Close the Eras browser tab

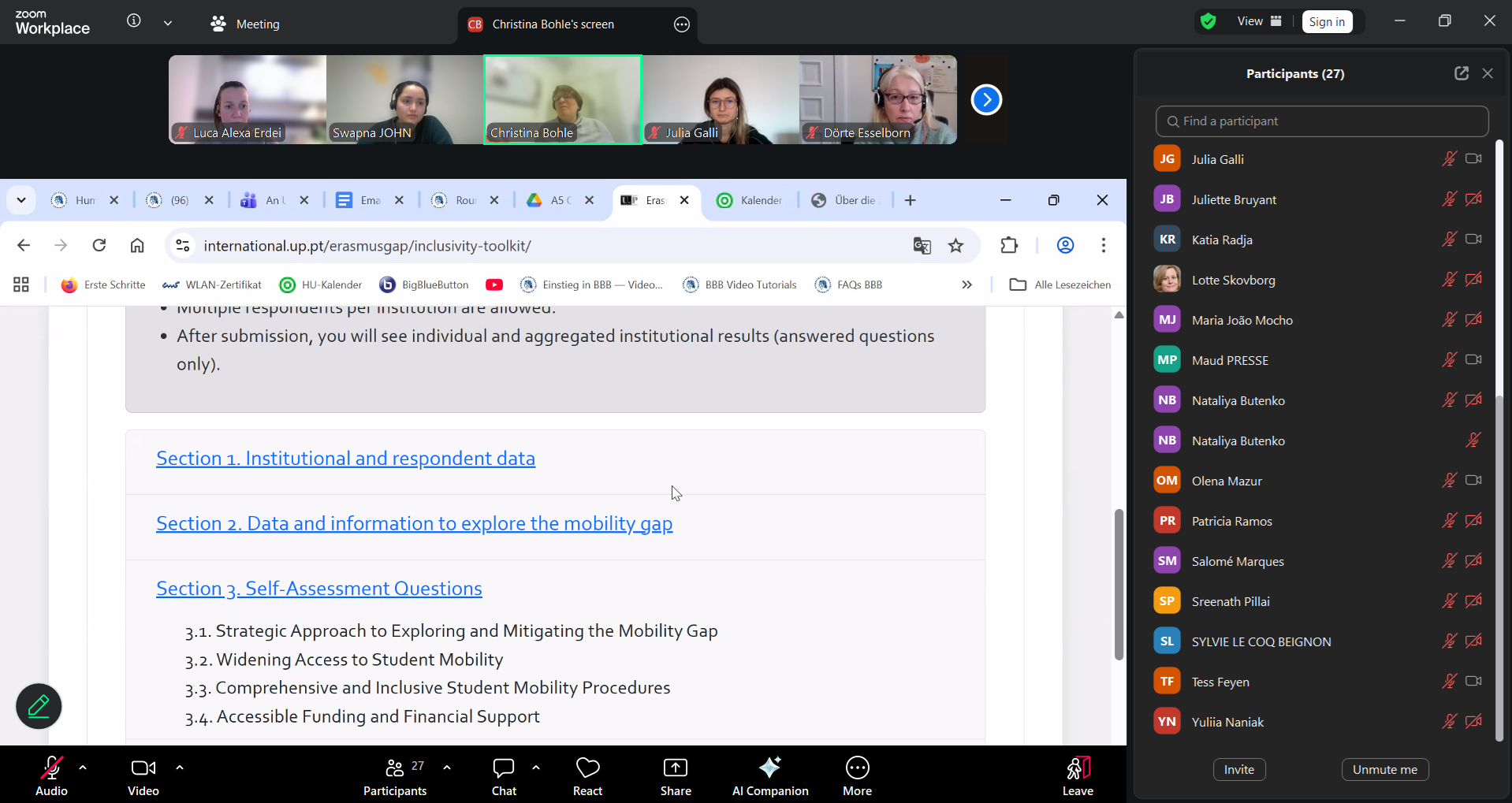[x=684, y=200]
